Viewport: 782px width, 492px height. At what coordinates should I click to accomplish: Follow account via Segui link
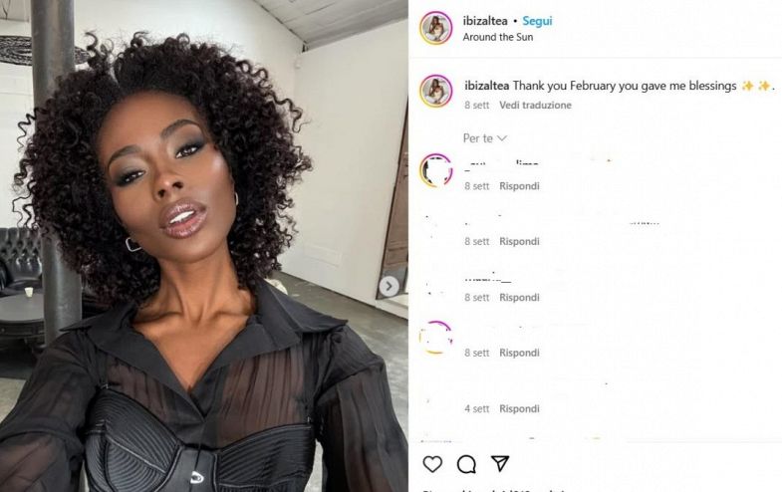pyautogui.click(x=537, y=21)
